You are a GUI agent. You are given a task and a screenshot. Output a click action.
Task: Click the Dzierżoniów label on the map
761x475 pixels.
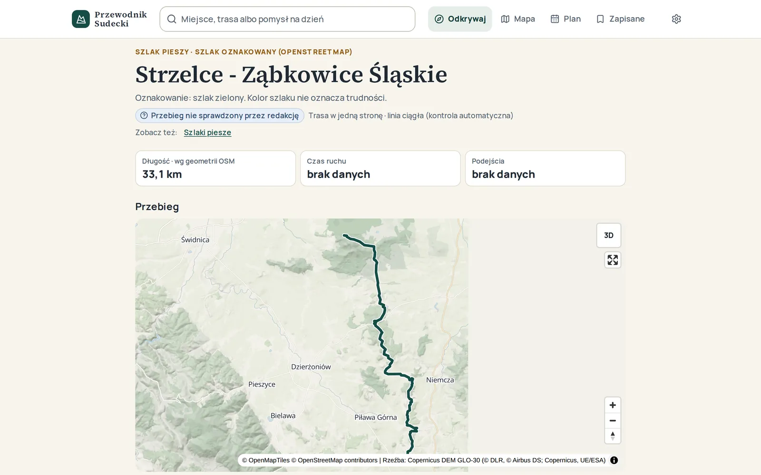(x=311, y=367)
